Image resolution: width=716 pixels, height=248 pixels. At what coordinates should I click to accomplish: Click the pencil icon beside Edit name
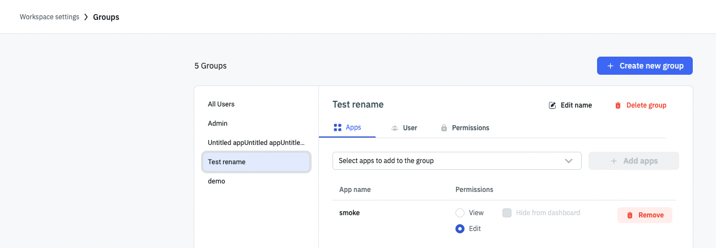(x=552, y=105)
